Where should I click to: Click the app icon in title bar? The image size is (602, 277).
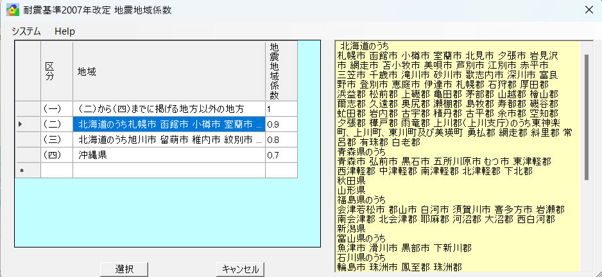tap(11, 10)
